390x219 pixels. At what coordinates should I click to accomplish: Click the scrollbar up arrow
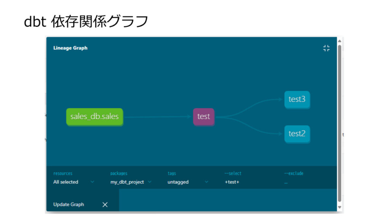click(x=339, y=41)
